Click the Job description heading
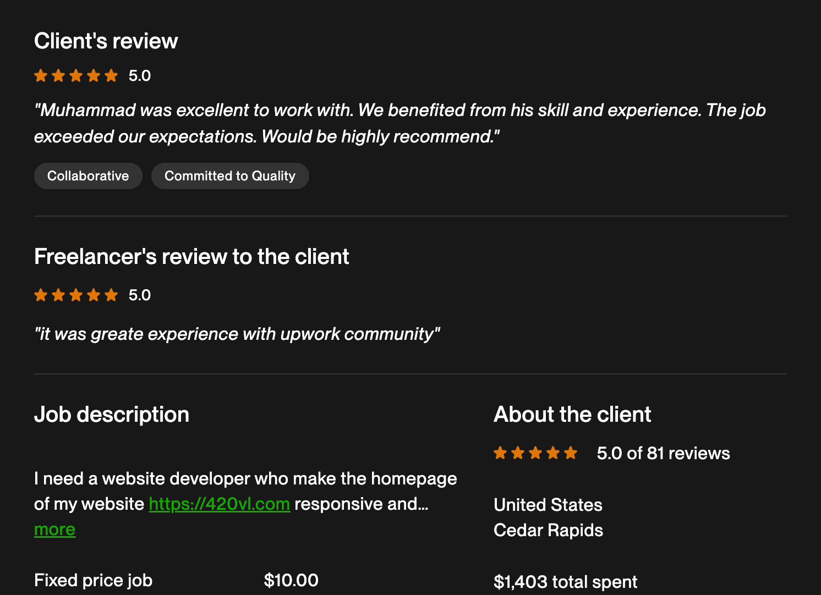The width and height of the screenshot is (821, 595). [112, 415]
